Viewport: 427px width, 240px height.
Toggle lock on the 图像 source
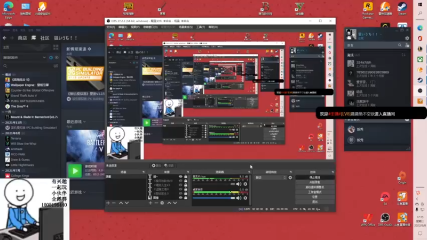[x=186, y=197]
